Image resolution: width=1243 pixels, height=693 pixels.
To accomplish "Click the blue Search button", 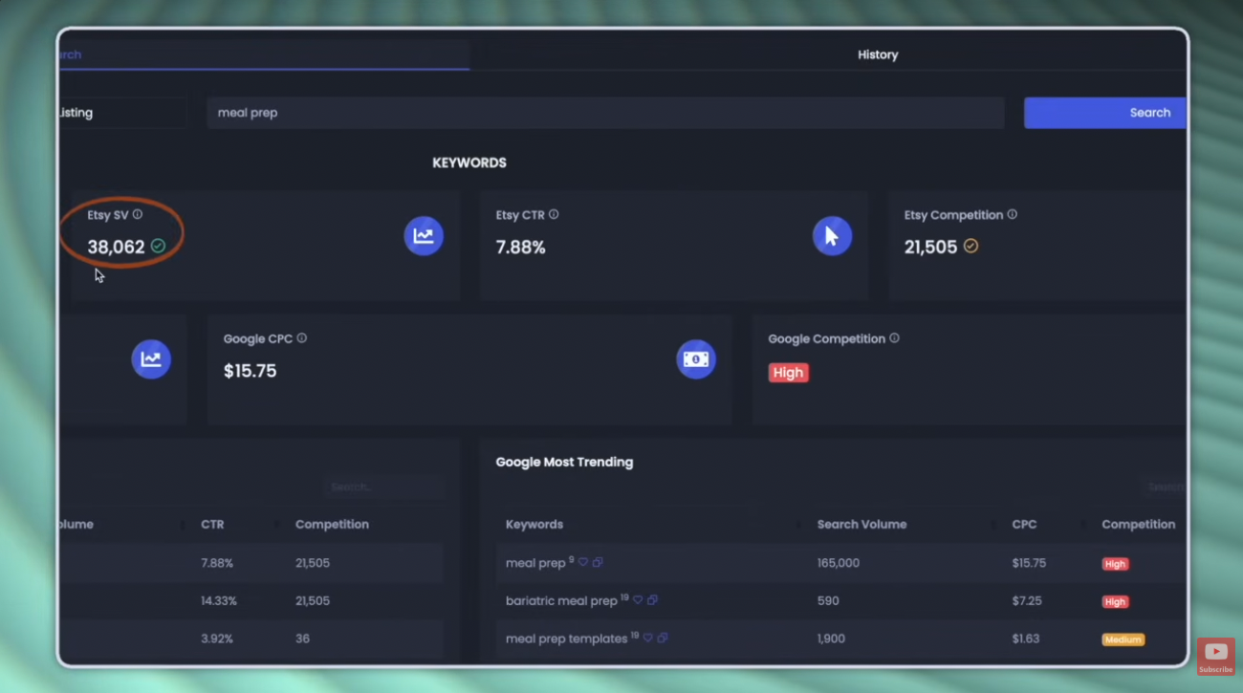I will pyautogui.click(x=1105, y=113).
